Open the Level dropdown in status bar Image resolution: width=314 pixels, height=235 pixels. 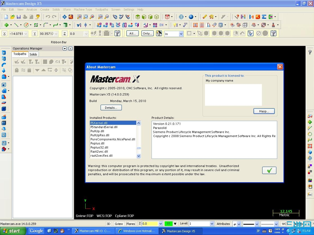[212, 224]
